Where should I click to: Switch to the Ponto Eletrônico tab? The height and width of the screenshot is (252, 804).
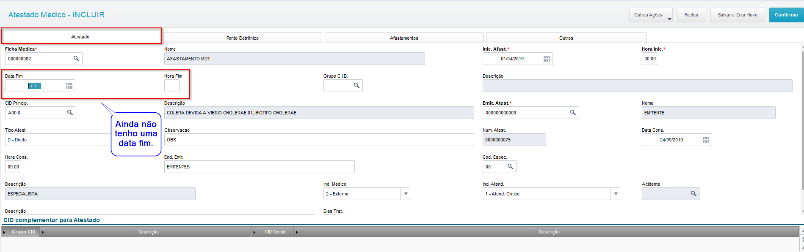[243, 38]
